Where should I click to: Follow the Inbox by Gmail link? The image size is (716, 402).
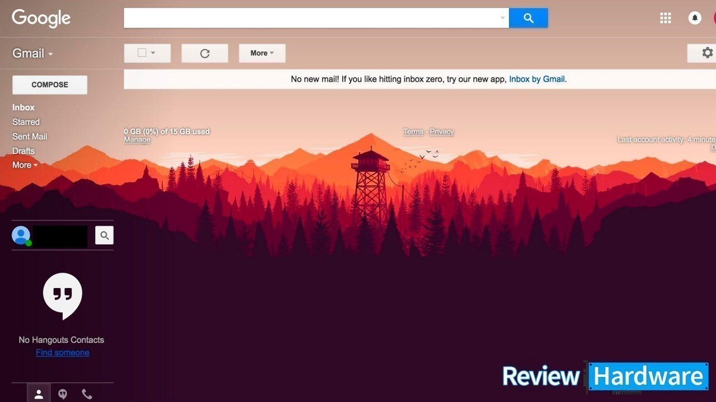point(536,79)
